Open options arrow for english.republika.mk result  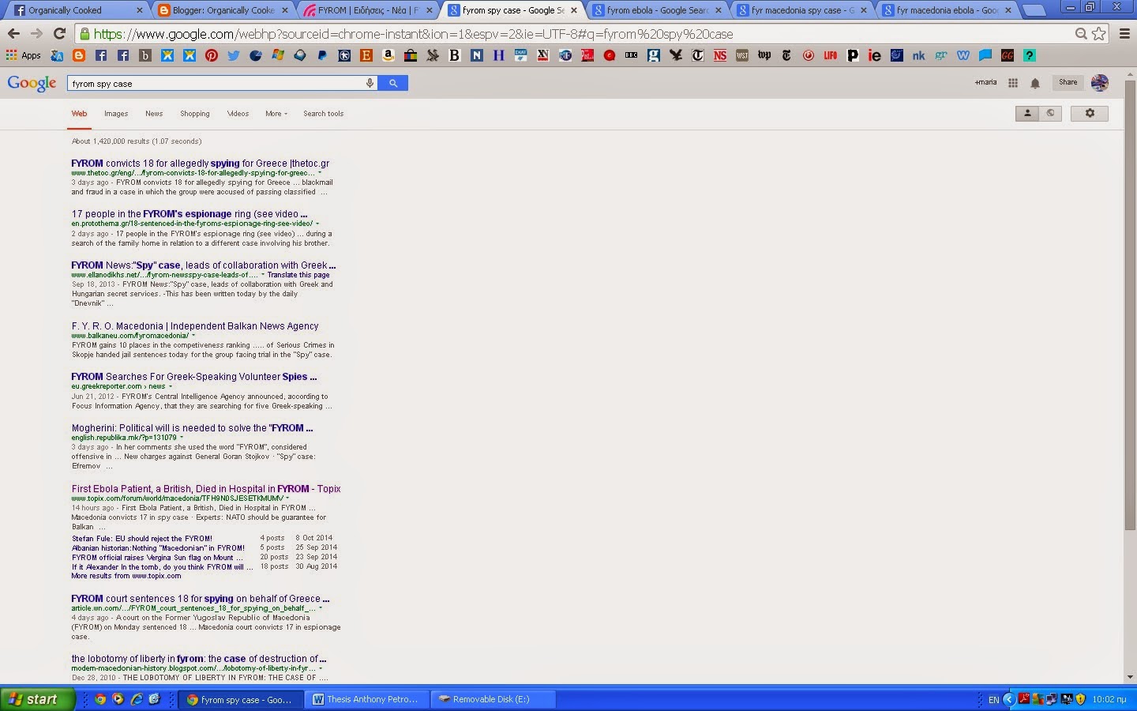click(182, 438)
